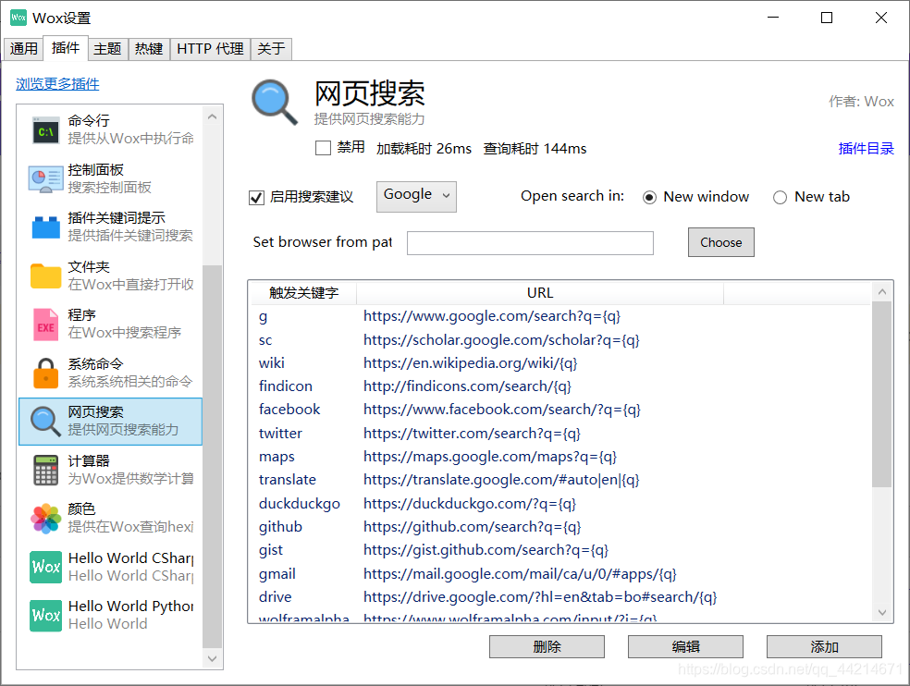Click the scholar.google.com URL cell
Screen dimensions: 910x686
point(501,340)
